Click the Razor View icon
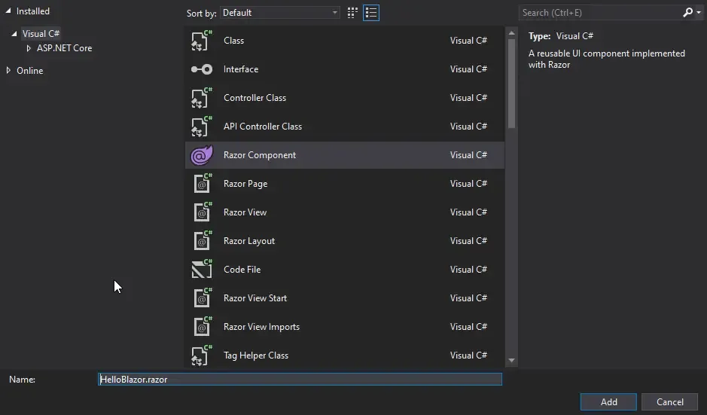 point(203,212)
